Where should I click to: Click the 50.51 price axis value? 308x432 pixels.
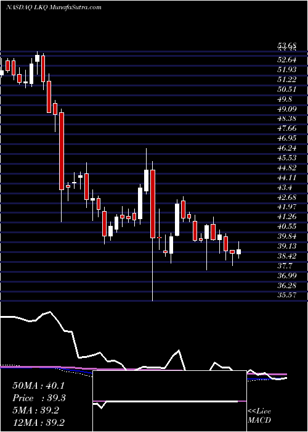pyautogui.click(x=287, y=89)
